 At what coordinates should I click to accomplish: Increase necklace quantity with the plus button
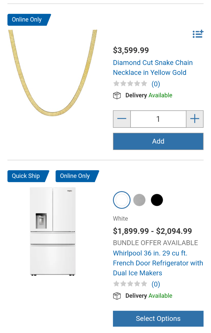[195, 119]
